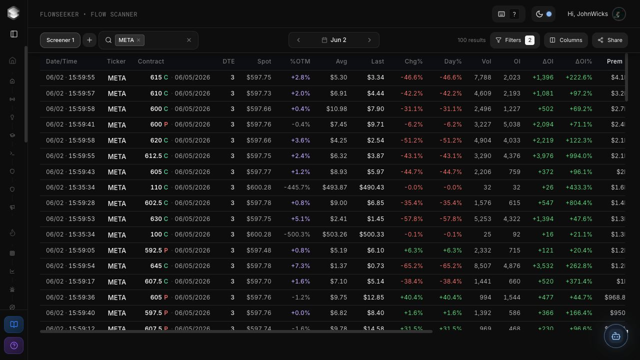640x360 pixels.
Task: Open the line chart icon in sidebar
Action: (12, 271)
